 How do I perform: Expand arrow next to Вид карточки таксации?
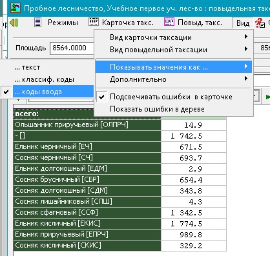click(x=246, y=37)
